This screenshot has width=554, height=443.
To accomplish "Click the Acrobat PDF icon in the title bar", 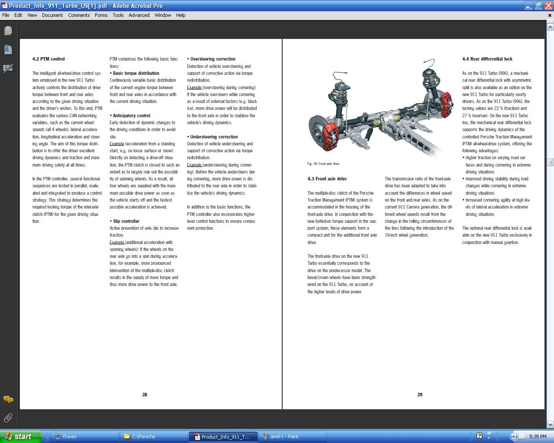I will 4,6.
